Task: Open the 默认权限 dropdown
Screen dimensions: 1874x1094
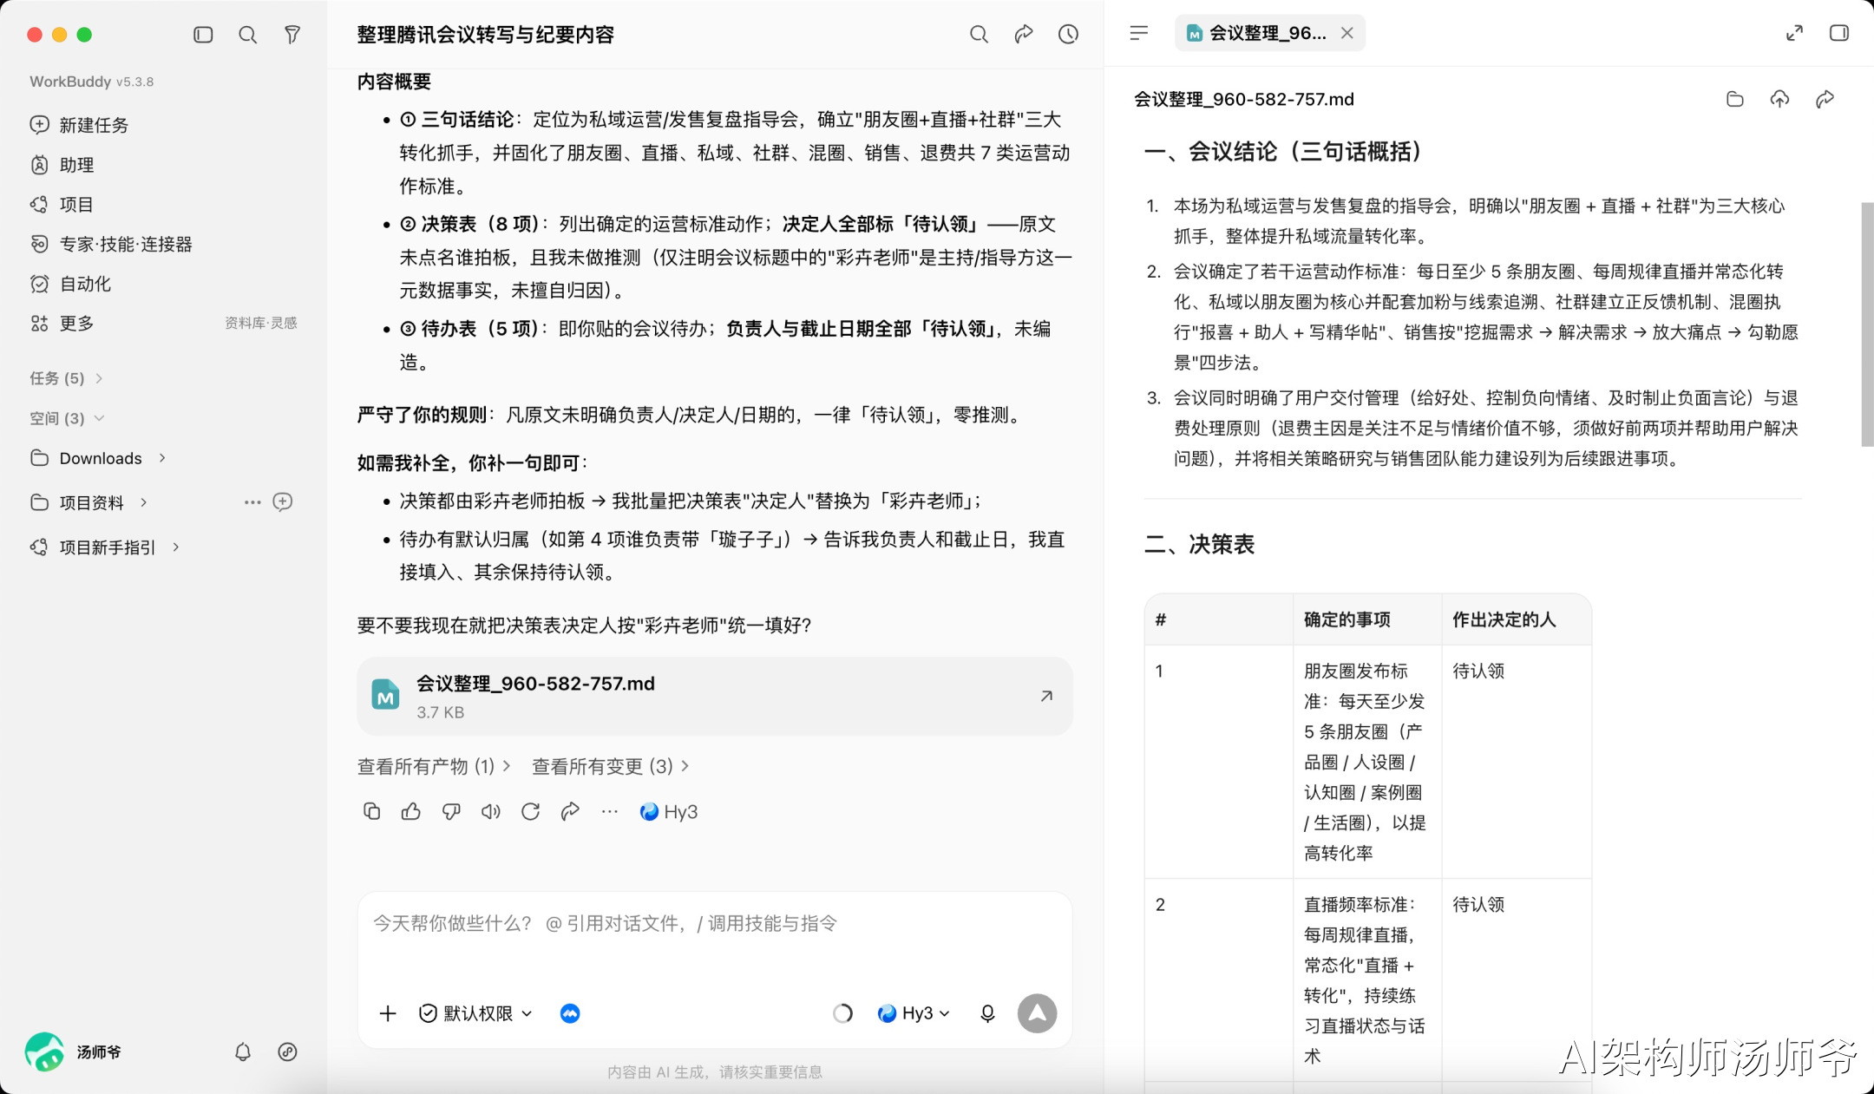Action: pyautogui.click(x=475, y=1013)
